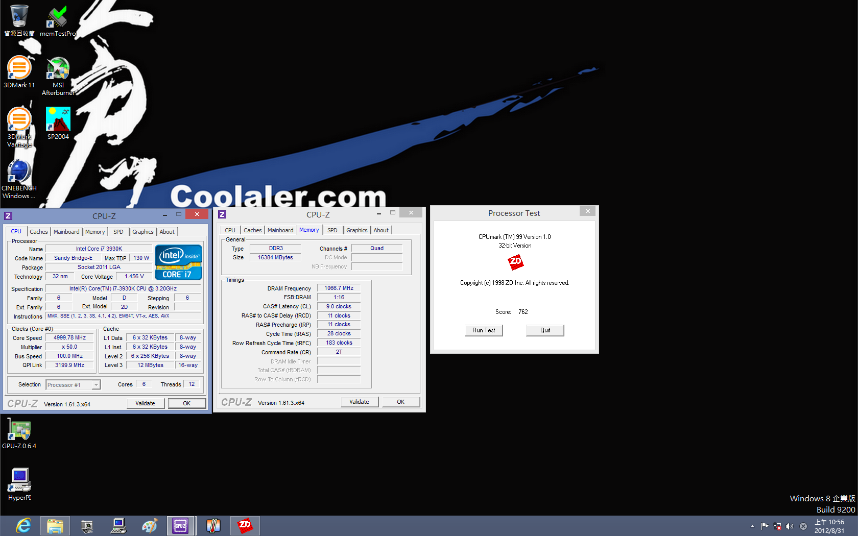
Task: Click the Channels value Quad
Action: tap(377, 249)
